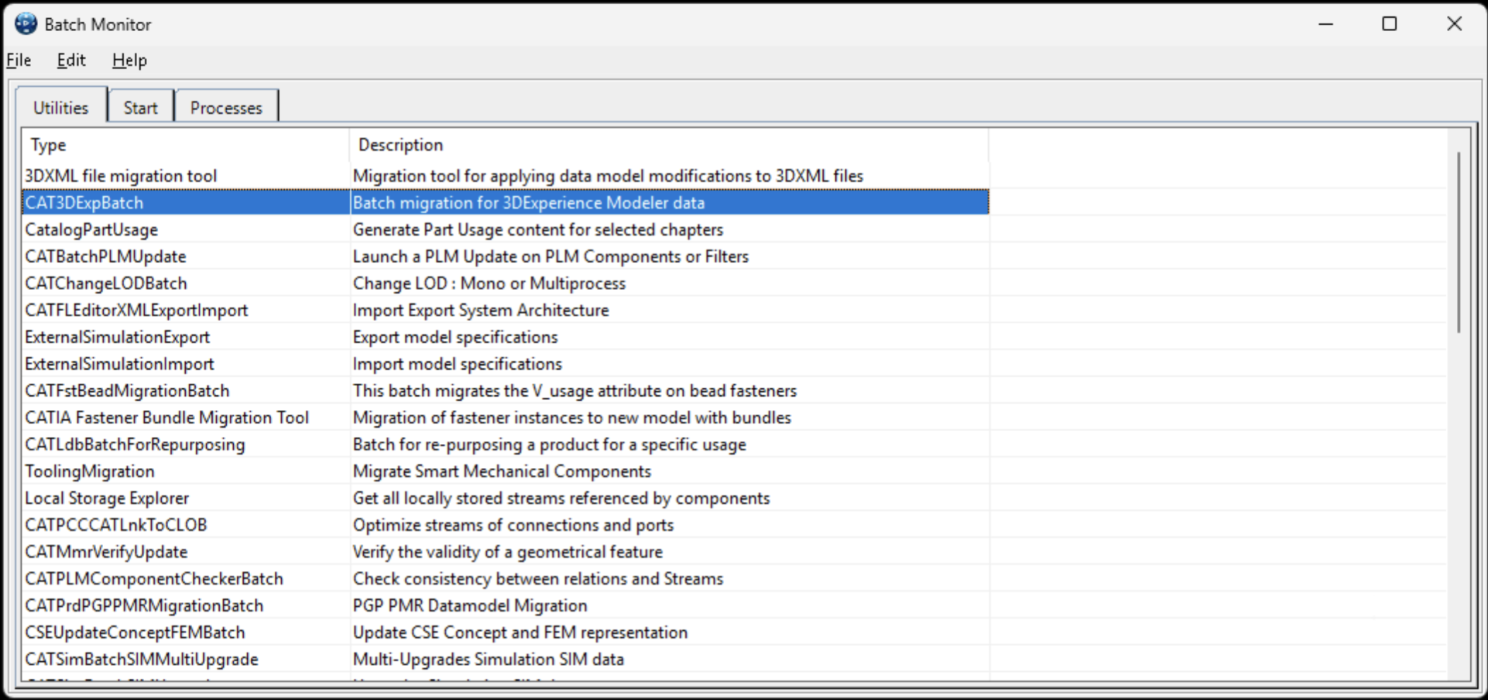Select CATIA Fastener Bundle Migration Tool
Screen dimensions: 1488x700
coord(167,418)
